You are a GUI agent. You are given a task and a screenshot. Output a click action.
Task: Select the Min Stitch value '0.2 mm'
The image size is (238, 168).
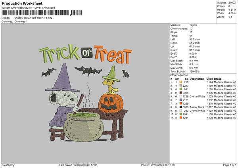point(194,64)
